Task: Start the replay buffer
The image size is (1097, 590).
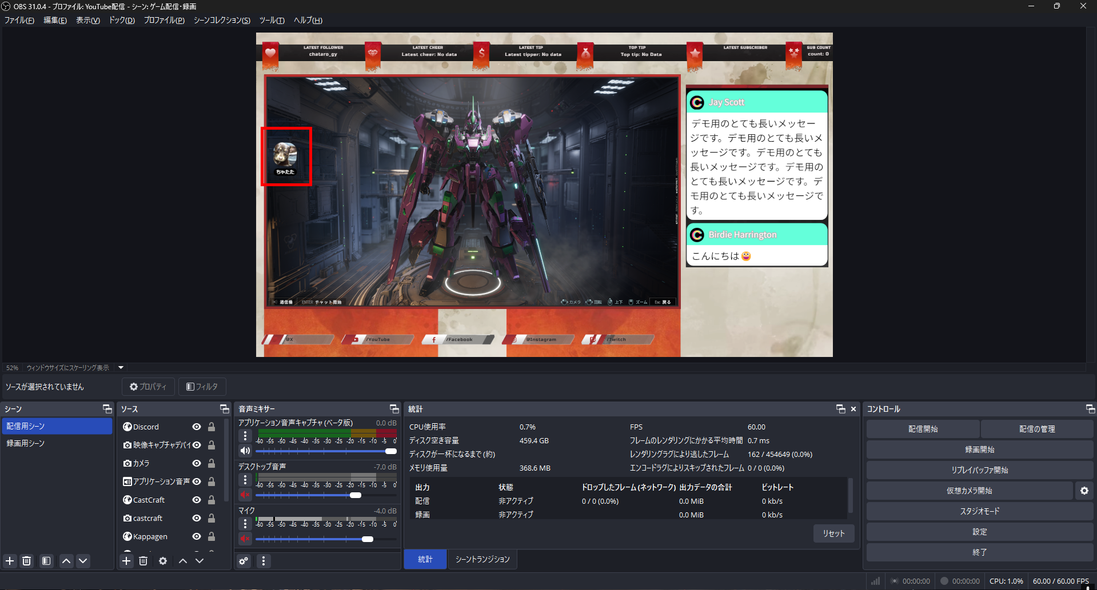Action: pyautogui.click(x=980, y=470)
